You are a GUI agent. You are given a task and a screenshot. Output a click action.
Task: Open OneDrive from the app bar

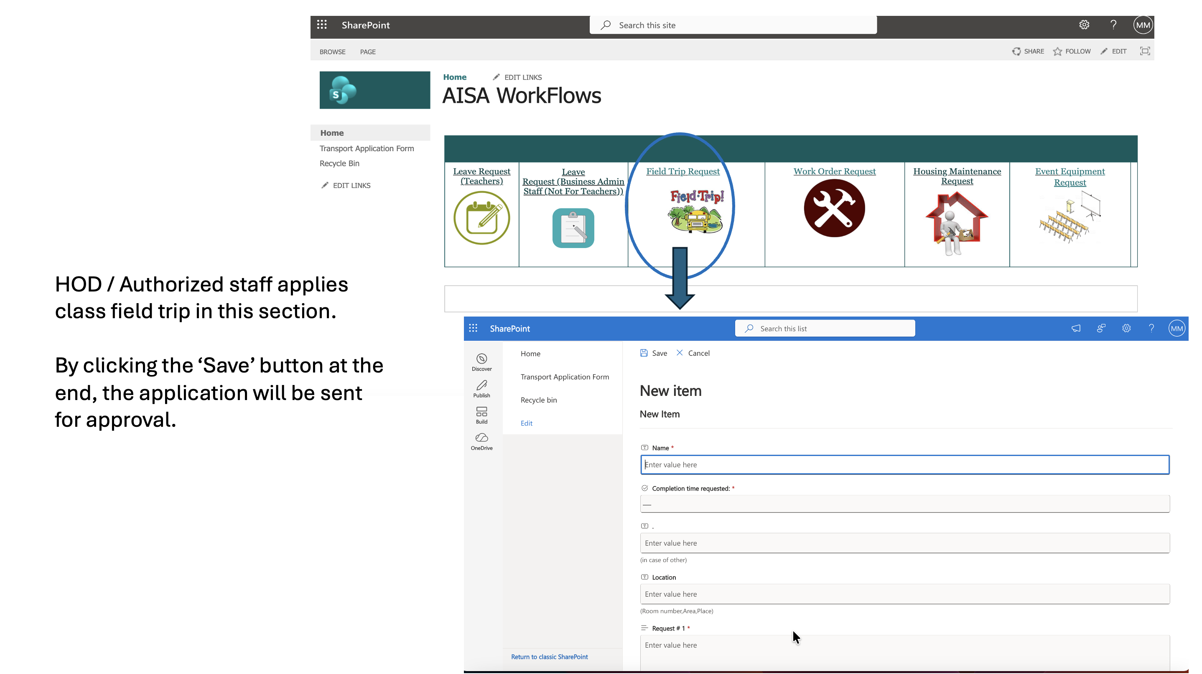(481, 441)
